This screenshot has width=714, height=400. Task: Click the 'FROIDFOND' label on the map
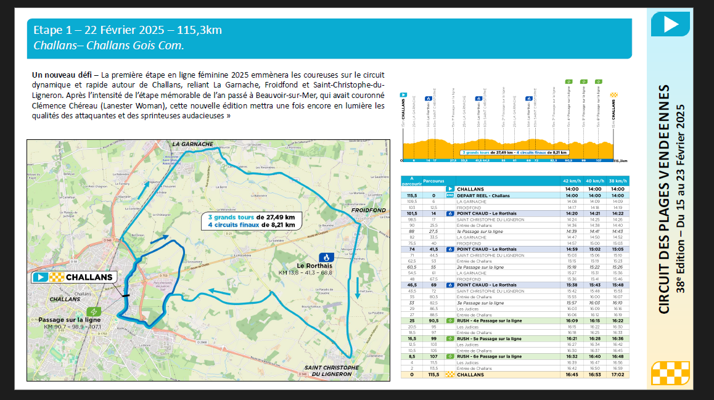(x=368, y=210)
